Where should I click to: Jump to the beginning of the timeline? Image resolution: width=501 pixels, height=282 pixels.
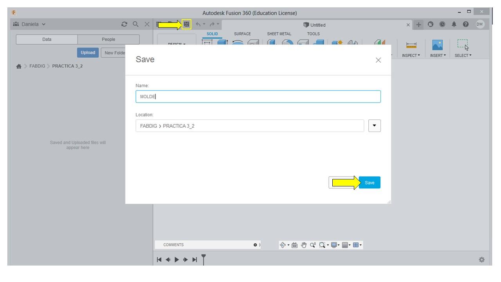159,260
